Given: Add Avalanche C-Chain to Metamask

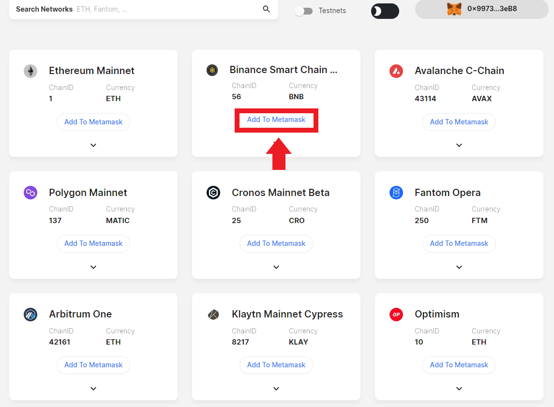Looking at the screenshot, I should (x=459, y=122).
